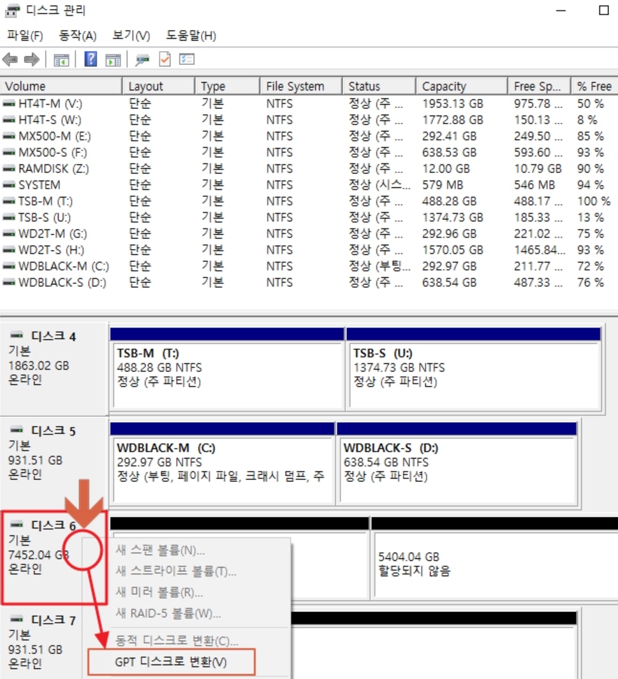Click the Back arrow in the toolbar
The width and height of the screenshot is (618, 679).
coord(10,60)
